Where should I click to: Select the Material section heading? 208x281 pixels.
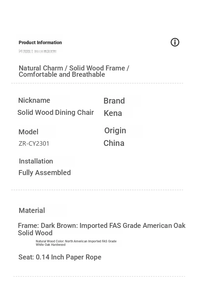(32, 211)
